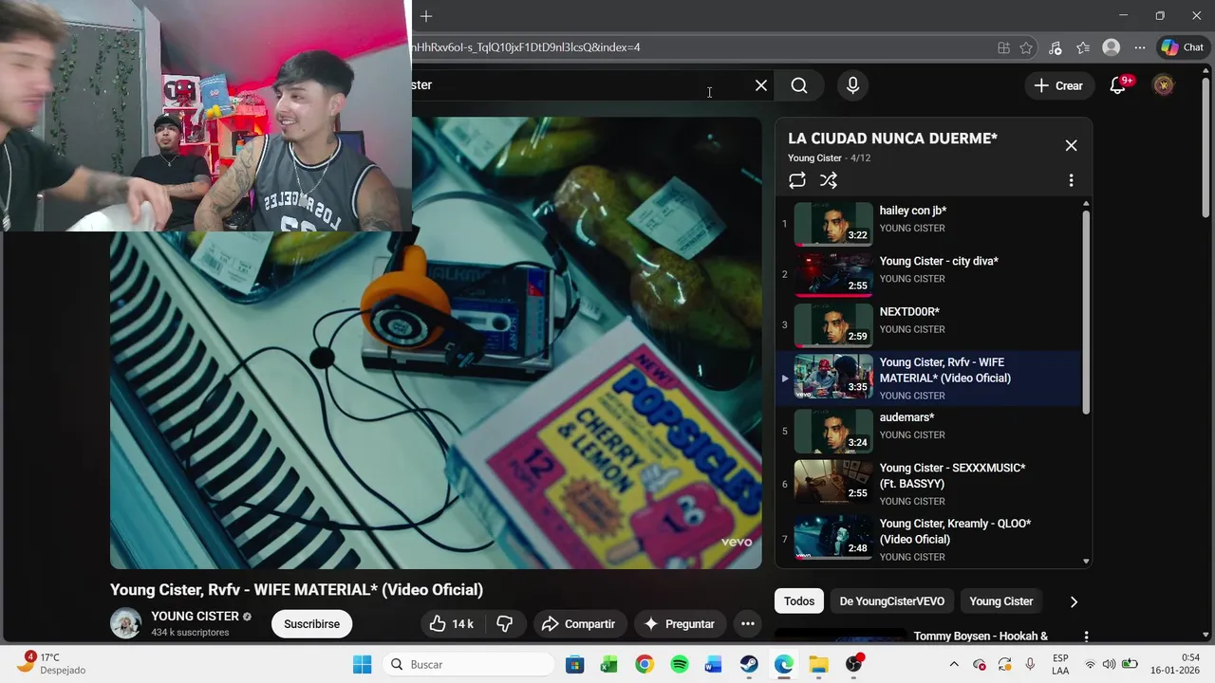This screenshot has height=683, width=1215.
Task: Click the system tray volume icon
Action: (x=1110, y=664)
